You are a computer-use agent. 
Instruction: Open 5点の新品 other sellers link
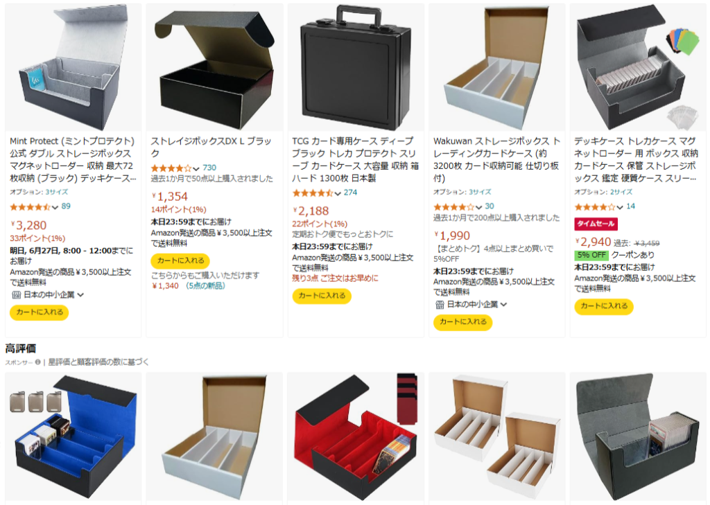[205, 286]
